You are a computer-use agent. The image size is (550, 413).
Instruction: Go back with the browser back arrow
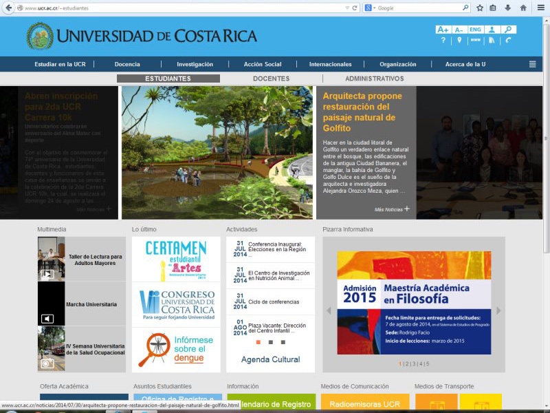click(x=8, y=8)
